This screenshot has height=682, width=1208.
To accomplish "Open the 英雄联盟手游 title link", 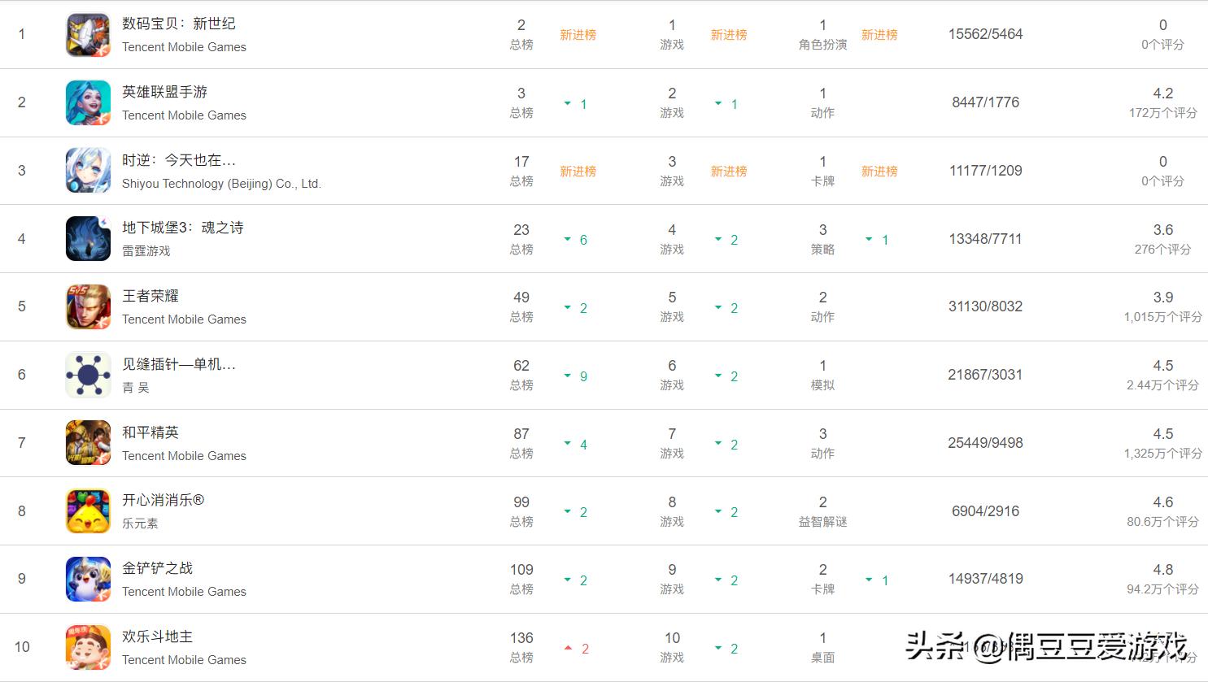I will pos(164,92).
